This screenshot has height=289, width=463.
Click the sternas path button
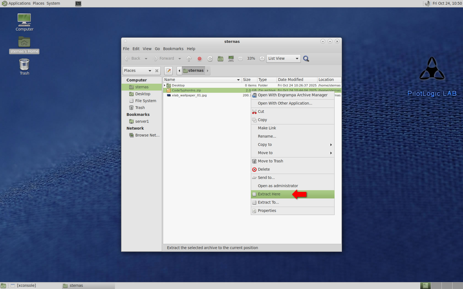pyautogui.click(x=193, y=71)
